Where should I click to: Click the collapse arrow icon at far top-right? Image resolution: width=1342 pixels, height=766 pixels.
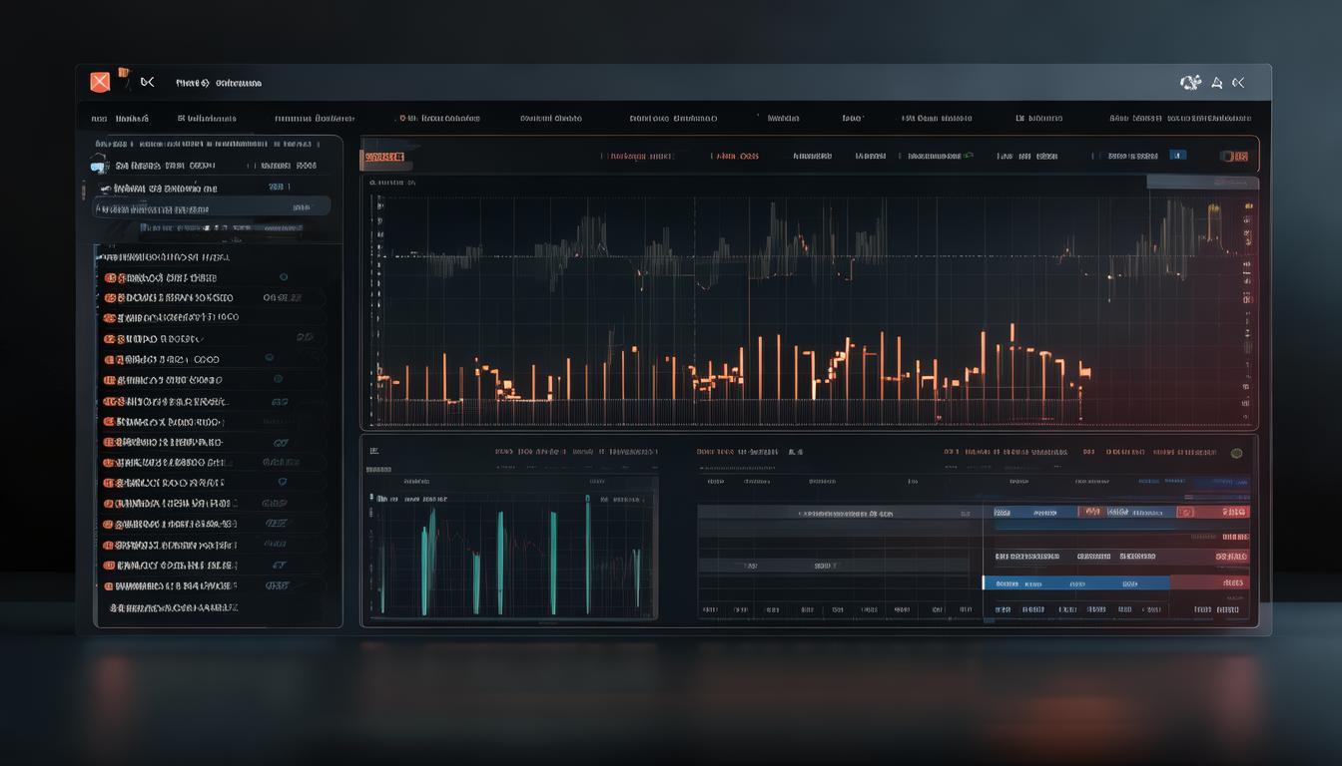click(1239, 83)
